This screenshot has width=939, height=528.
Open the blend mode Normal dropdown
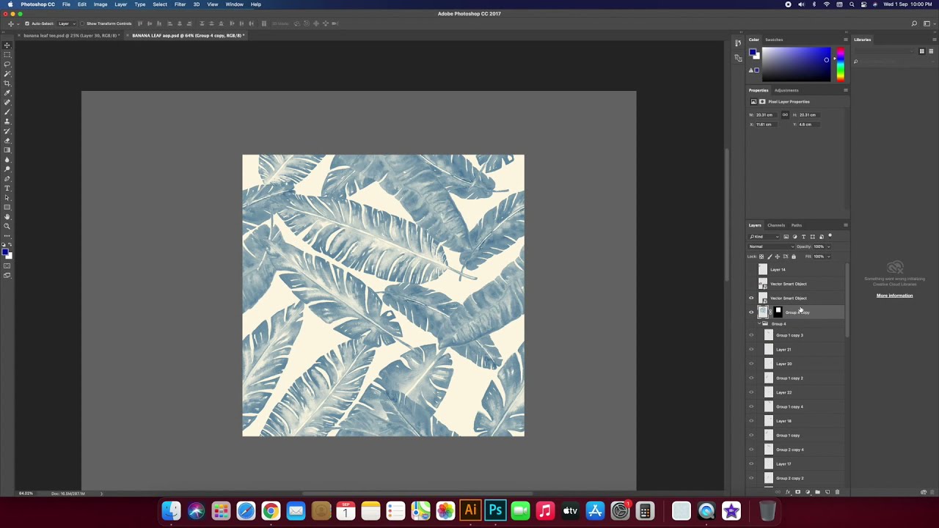click(x=771, y=246)
